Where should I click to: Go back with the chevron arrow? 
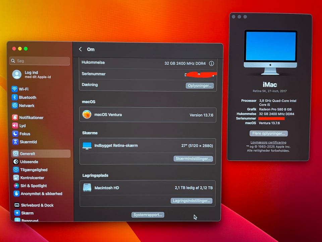click(80, 49)
